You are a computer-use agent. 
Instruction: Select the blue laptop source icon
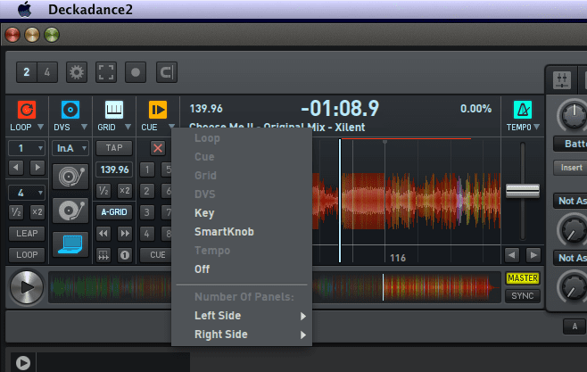coord(70,244)
